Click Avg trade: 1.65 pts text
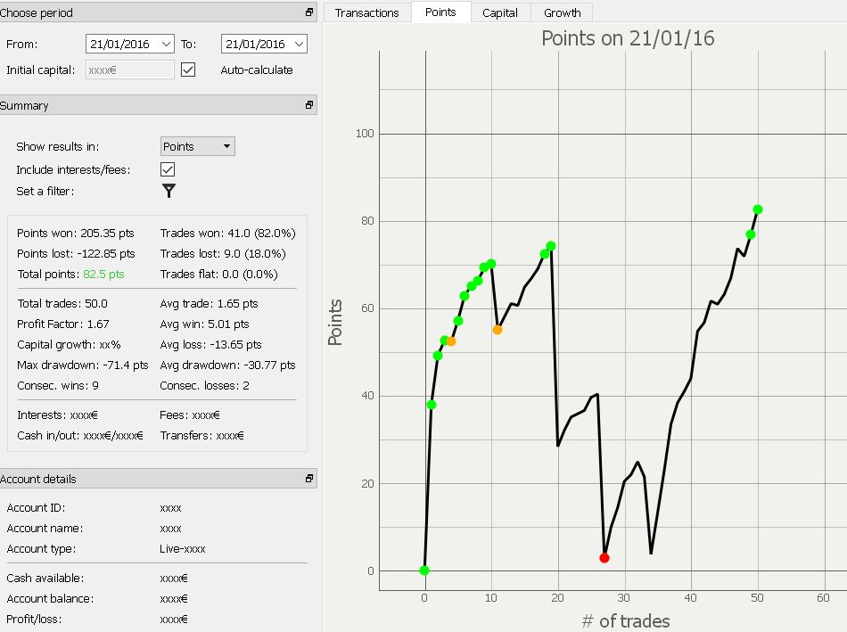Viewport: 847px width, 632px height. point(209,304)
